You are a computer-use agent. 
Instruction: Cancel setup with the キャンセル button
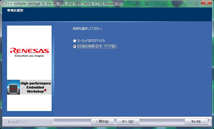(x=196, y=121)
